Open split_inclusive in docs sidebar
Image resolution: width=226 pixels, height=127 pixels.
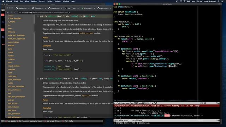[x=13, y=107]
